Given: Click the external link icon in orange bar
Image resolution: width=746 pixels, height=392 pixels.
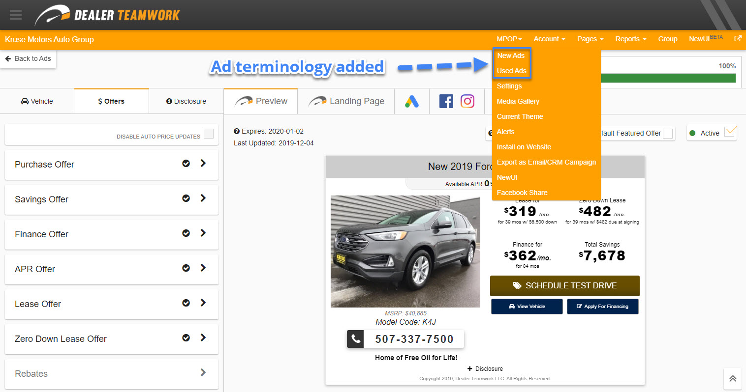Looking at the screenshot, I should [738, 39].
